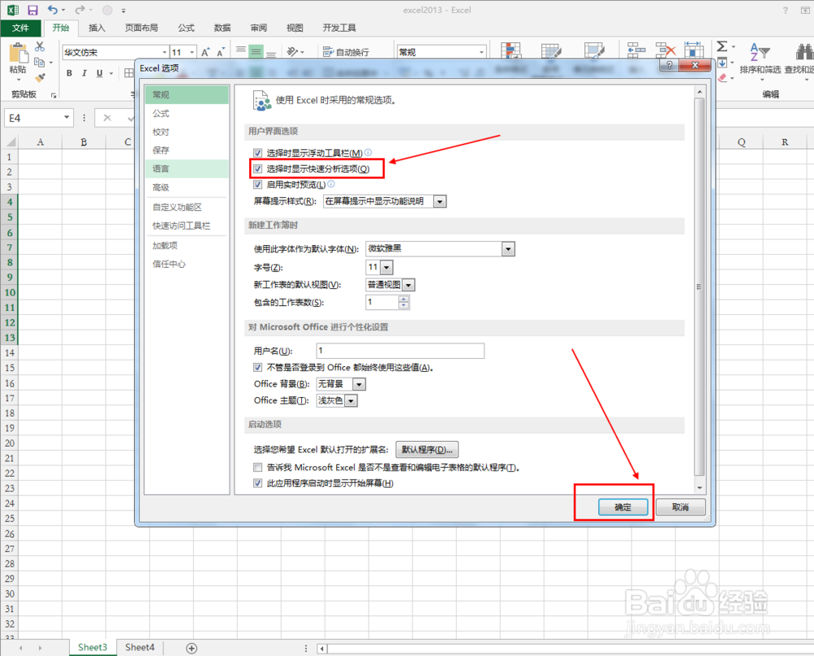Click the 取消 Cancel button
The image size is (814, 656).
[x=681, y=507]
